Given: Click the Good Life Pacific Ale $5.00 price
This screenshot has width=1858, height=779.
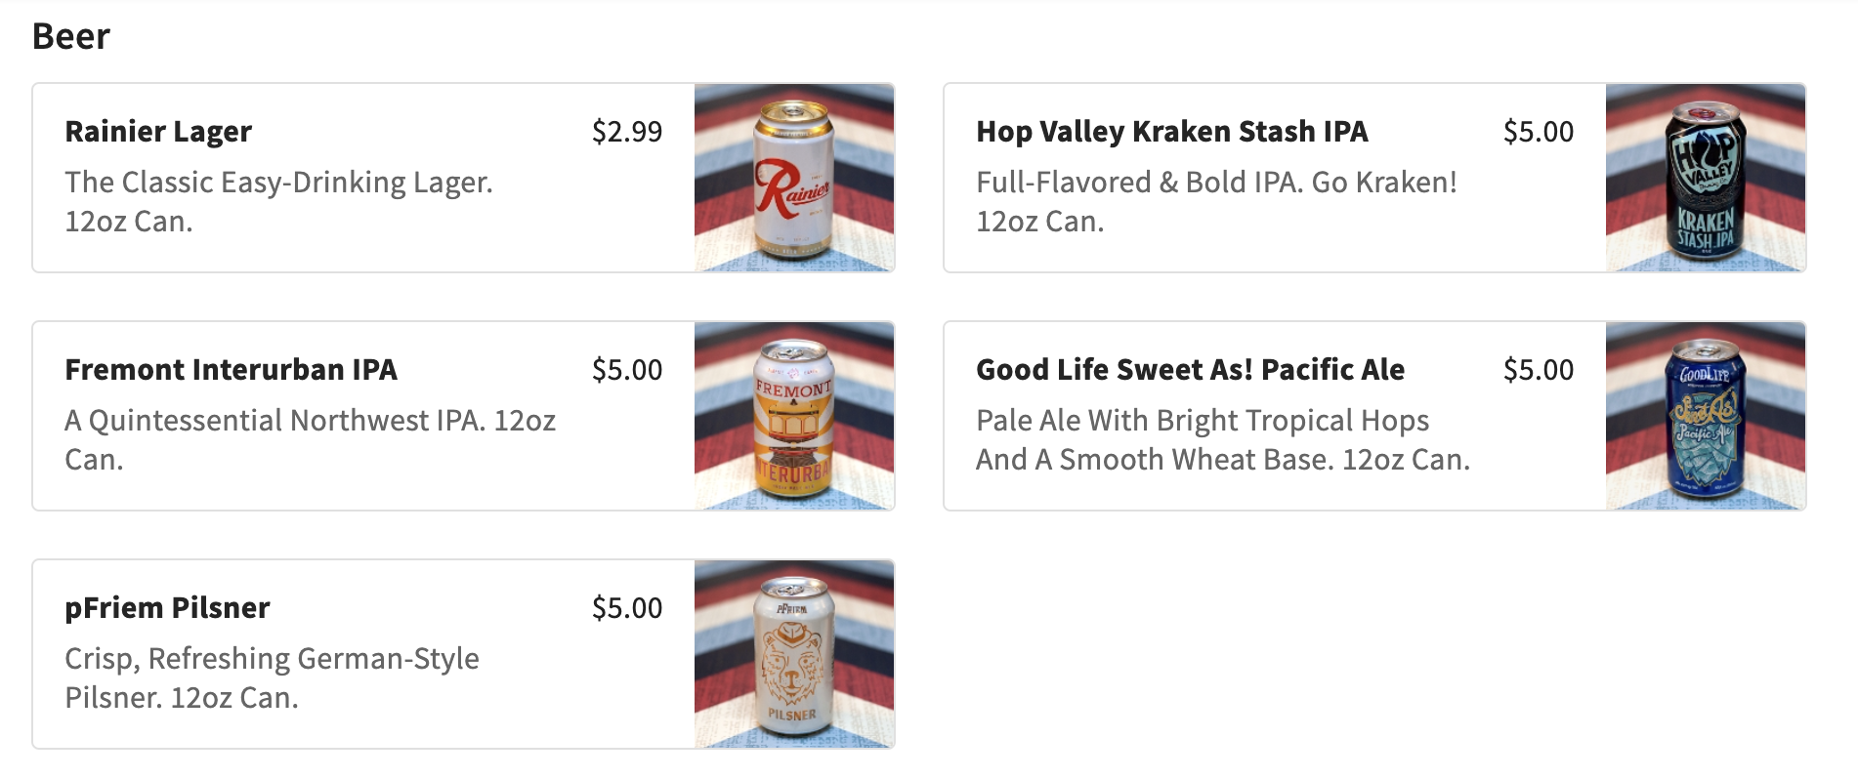Looking at the screenshot, I should coord(1538,370).
